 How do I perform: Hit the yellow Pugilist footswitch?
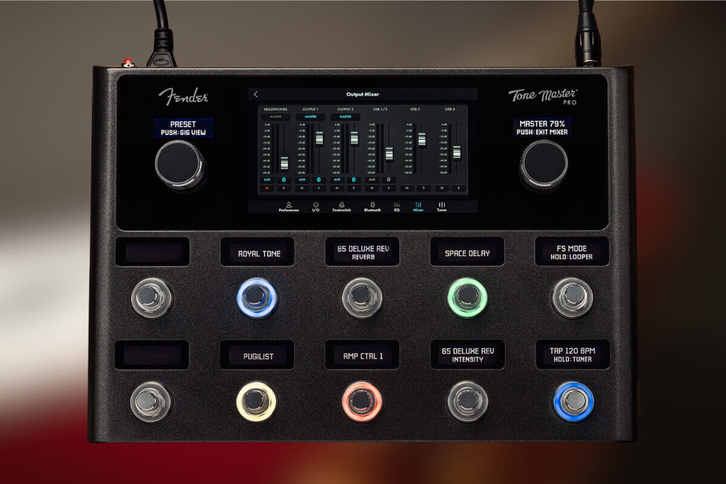[x=257, y=401]
